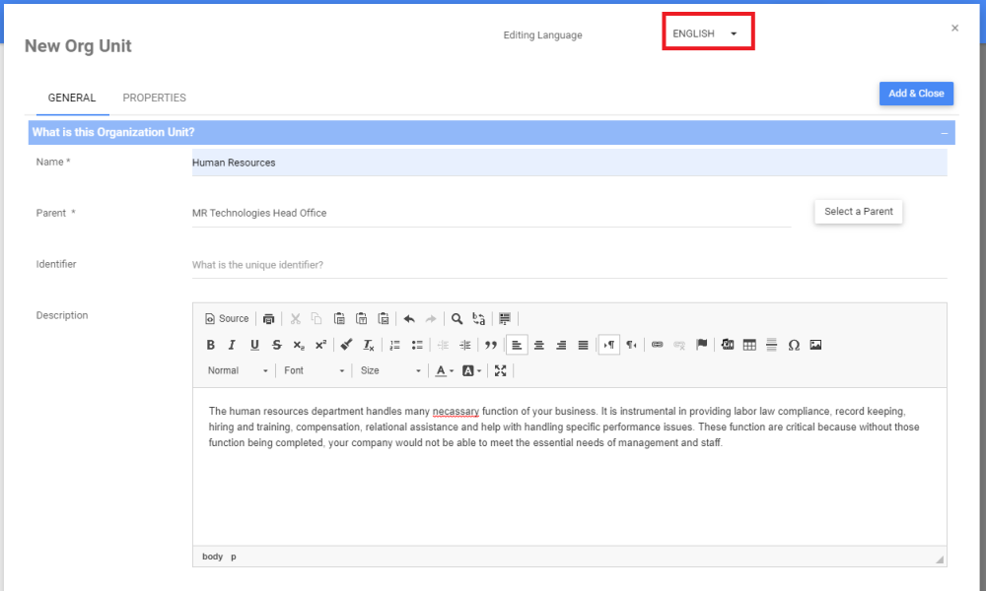This screenshot has width=986, height=591.
Task: Click the misspelled word necassary
Action: [456, 412]
